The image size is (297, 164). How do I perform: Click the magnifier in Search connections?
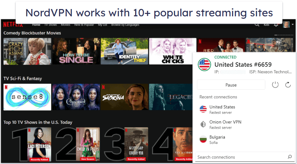tap(290, 157)
